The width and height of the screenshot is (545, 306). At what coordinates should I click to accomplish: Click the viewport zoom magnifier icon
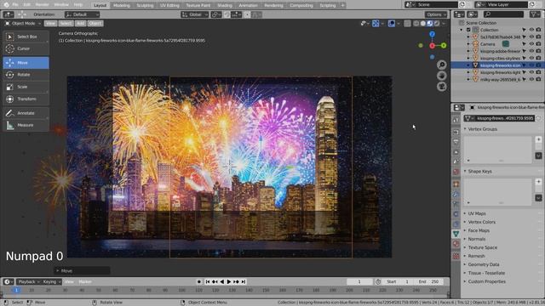click(442, 65)
